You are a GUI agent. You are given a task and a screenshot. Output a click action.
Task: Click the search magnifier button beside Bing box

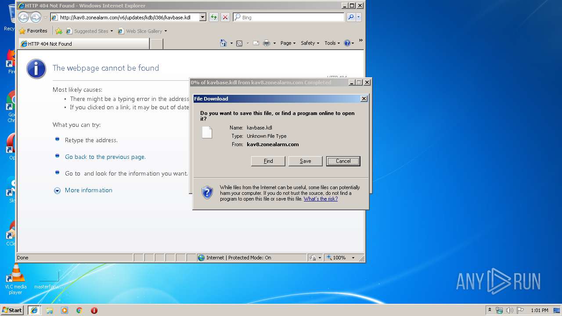[351, 17]
